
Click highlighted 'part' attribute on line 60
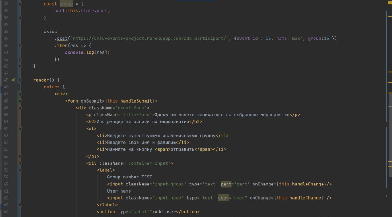(x=226, y=184)
